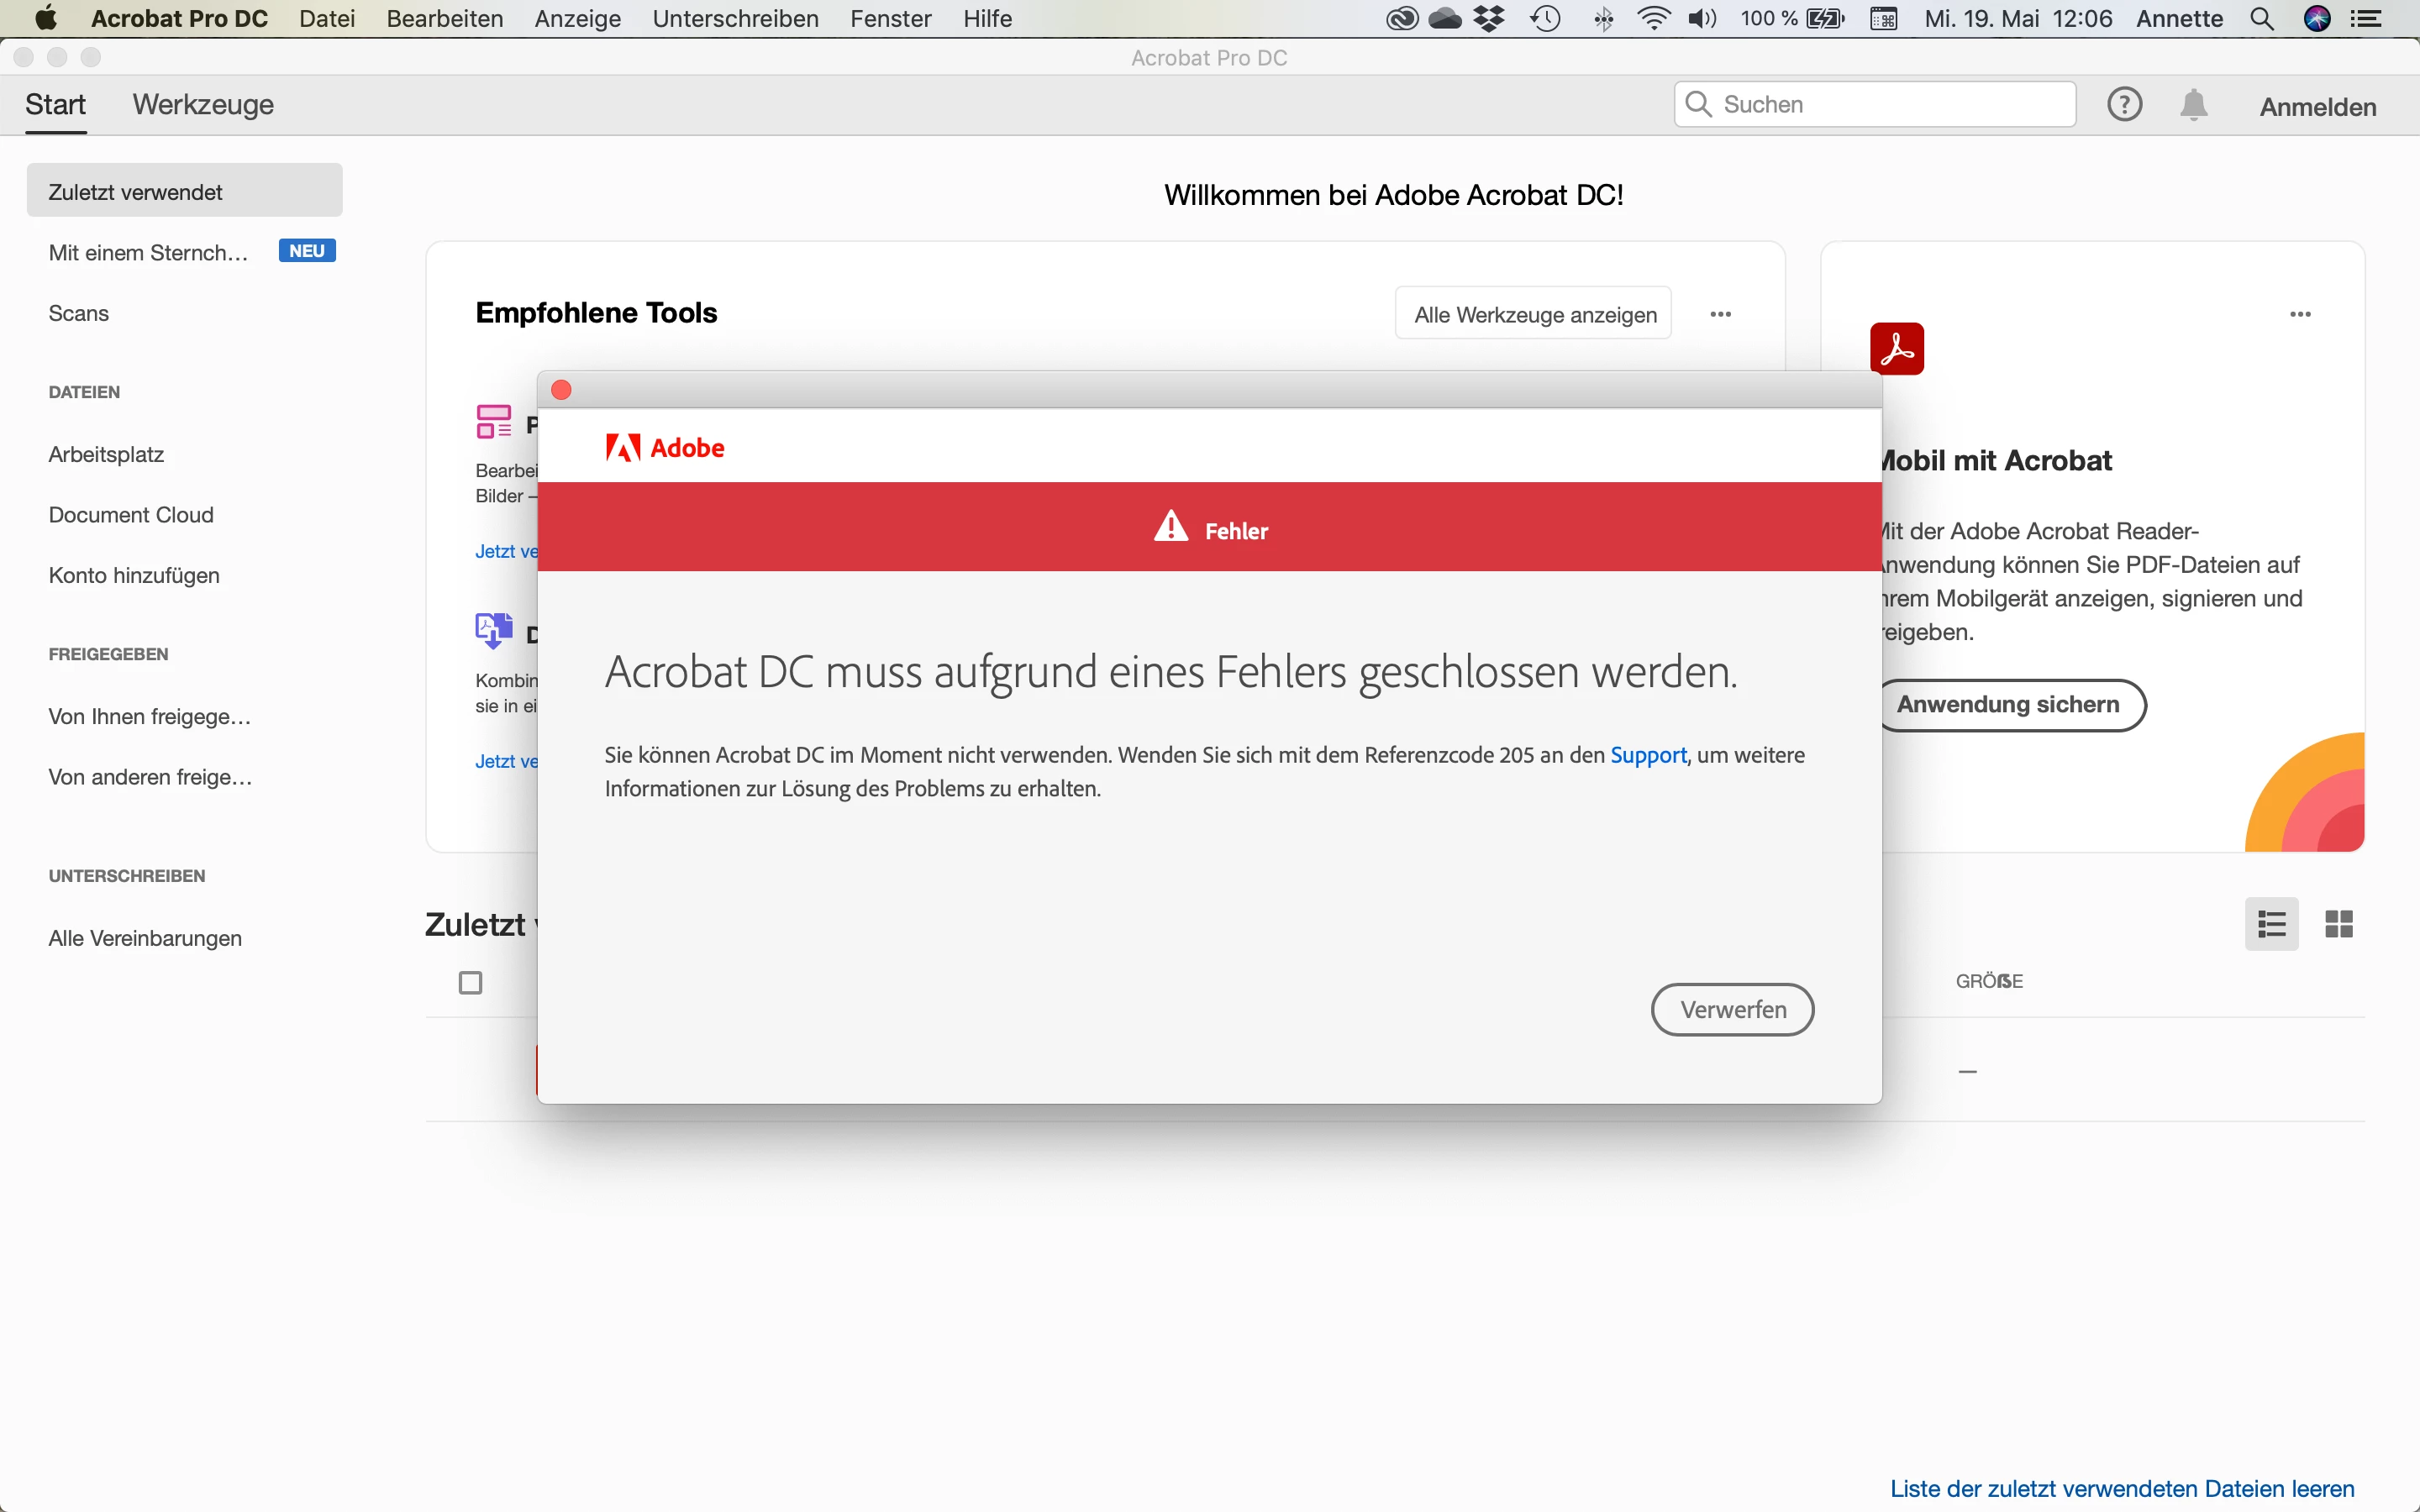Viewport: 2420px width, 1512px height.
Task: Click the volume speaker icon
Action: tap(1702, 18)
